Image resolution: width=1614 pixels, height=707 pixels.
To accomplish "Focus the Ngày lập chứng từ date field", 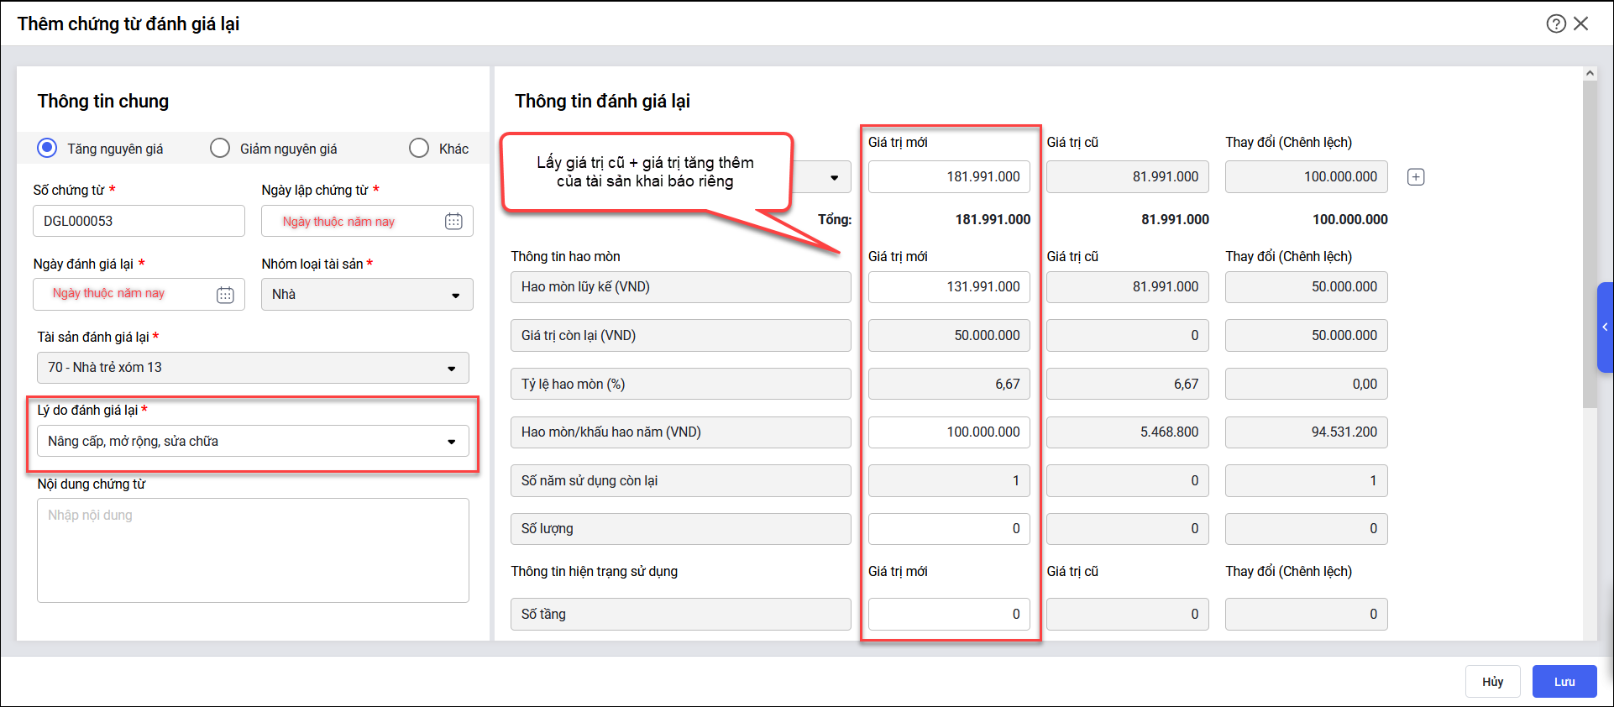I will pyautogui.click(x=367, y=221).
